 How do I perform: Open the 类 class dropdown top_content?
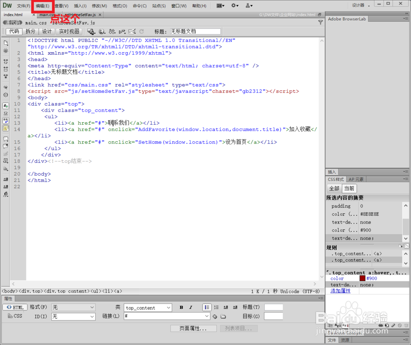[x=148, y=308]
